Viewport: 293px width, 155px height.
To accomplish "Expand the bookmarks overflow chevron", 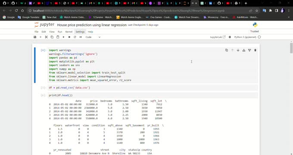I will click(x=289, y=17).
